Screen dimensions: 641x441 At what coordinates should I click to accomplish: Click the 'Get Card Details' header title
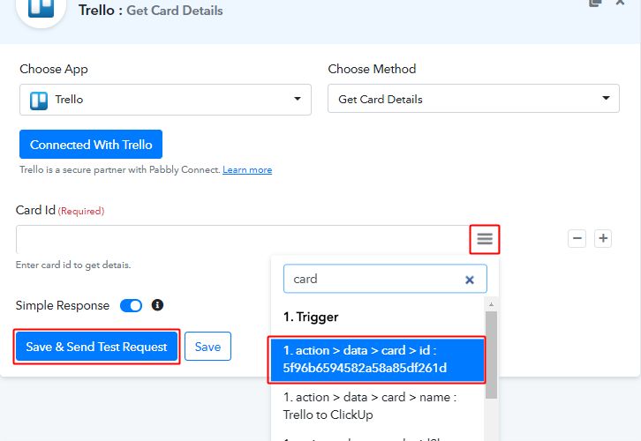pyautogui.click(x=175, y=11)
